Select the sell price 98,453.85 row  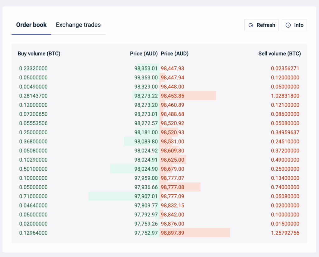[172, 96]
